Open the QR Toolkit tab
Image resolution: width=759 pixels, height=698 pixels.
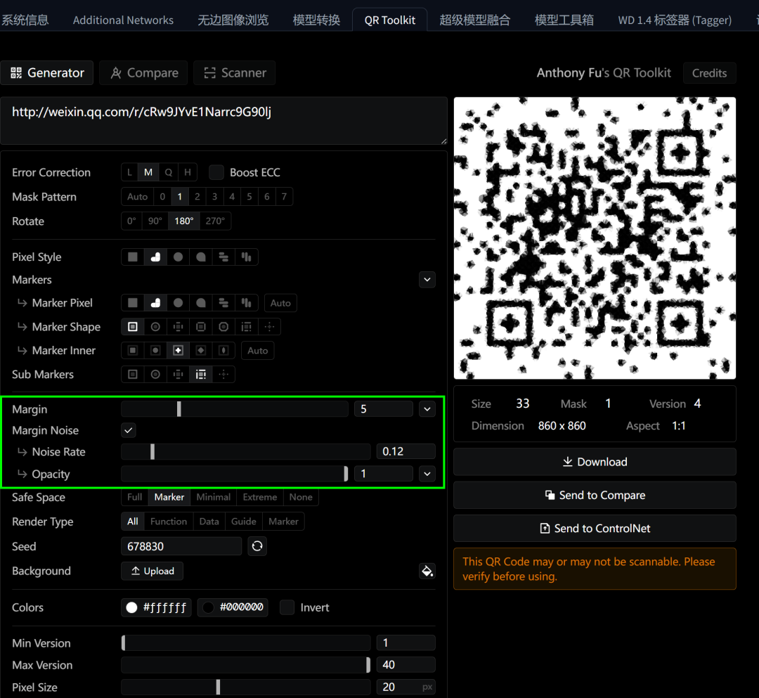click(x=389, y=20)
